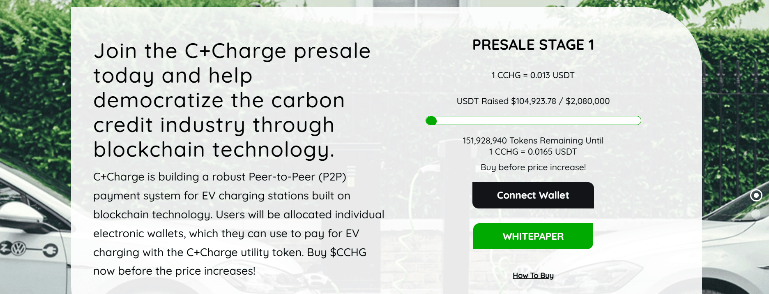Screen dimensions: 769x294
Task: Click the PRESALE STAGE 1 heading
Action: click(x=533, y=45)
